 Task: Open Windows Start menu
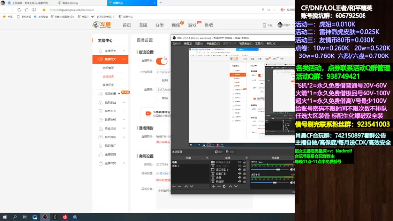[x=5, y=217]
